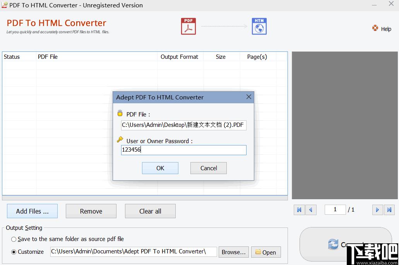Screen dimensions: 399x265
Task: Click the dialog title 'Adept PDF To HTML Converter'
Action: pyautogui.click(x=160, y=97)
